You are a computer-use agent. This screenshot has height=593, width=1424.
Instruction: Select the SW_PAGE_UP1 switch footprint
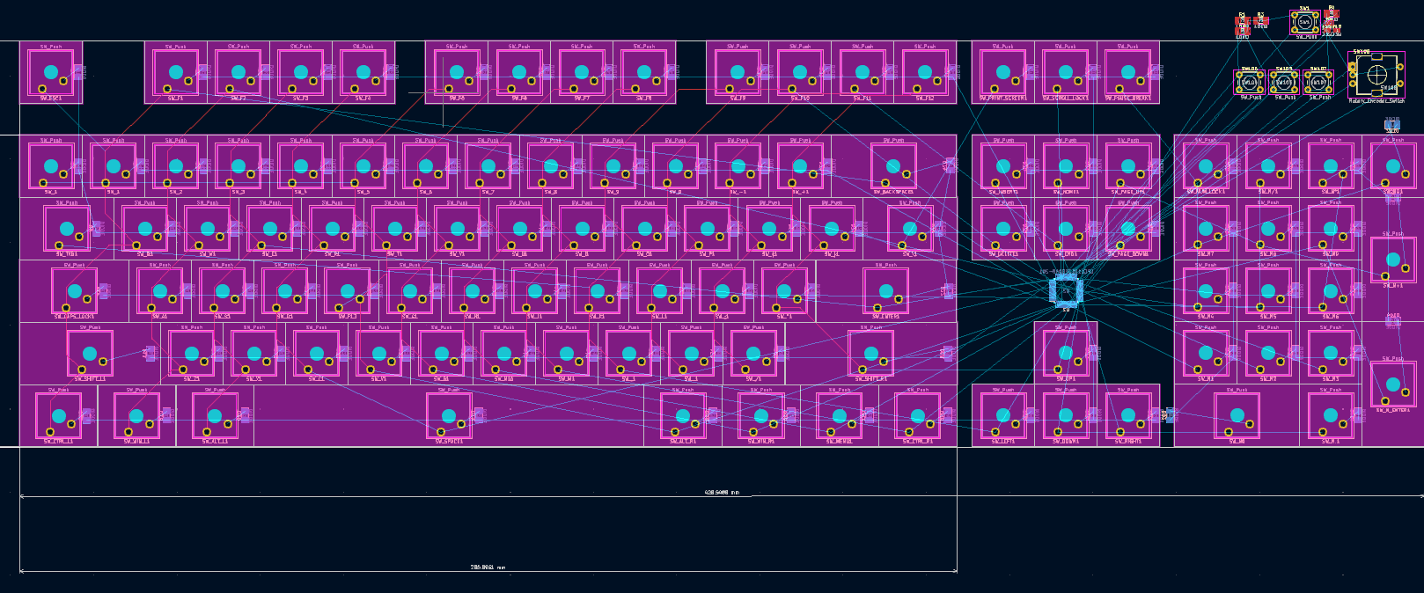pyautogui.click(x=1128, y=166)
